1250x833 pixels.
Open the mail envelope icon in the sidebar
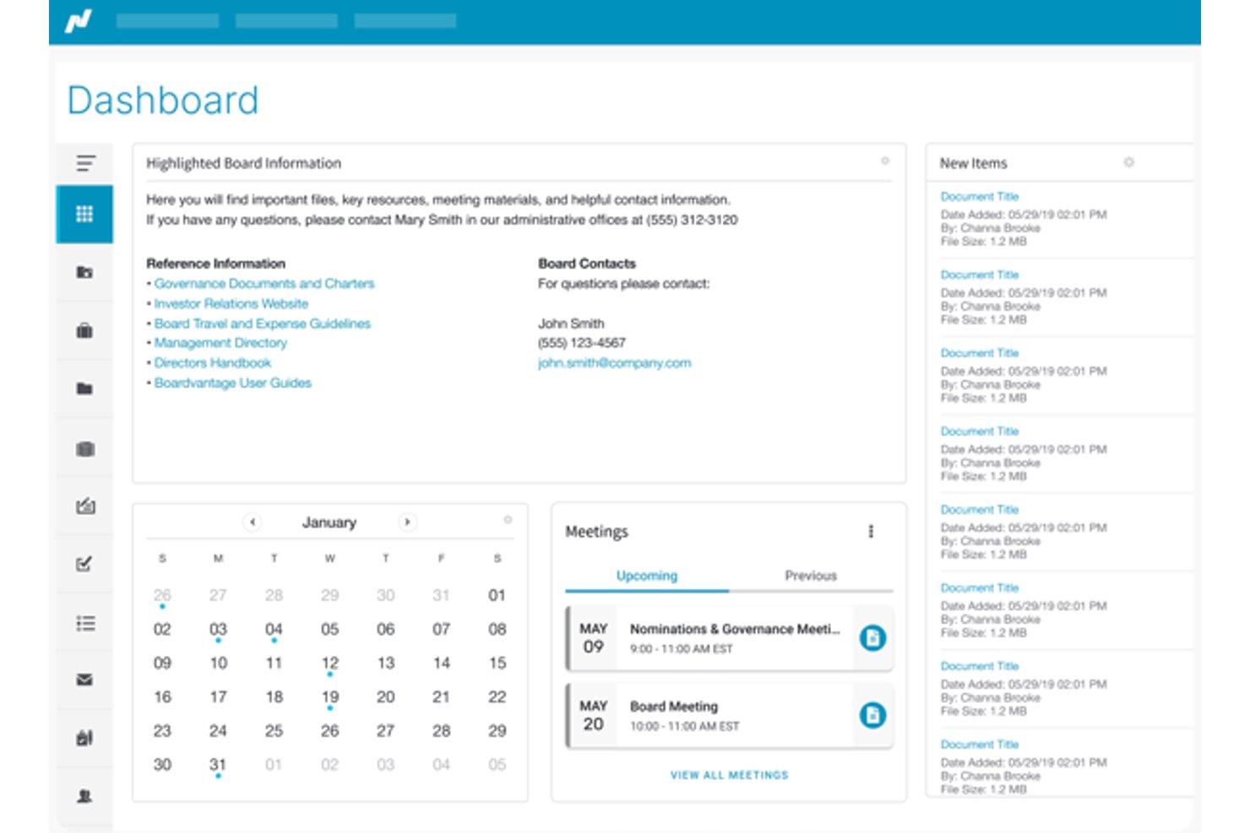[84, 680]
